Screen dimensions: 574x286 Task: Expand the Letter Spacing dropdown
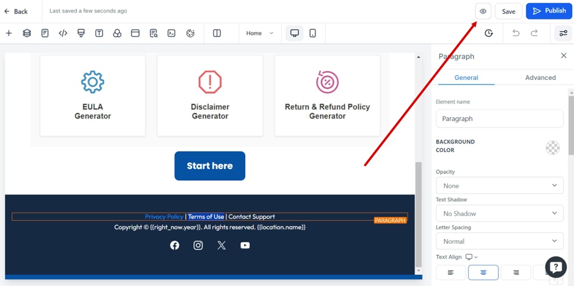(500, 241)
